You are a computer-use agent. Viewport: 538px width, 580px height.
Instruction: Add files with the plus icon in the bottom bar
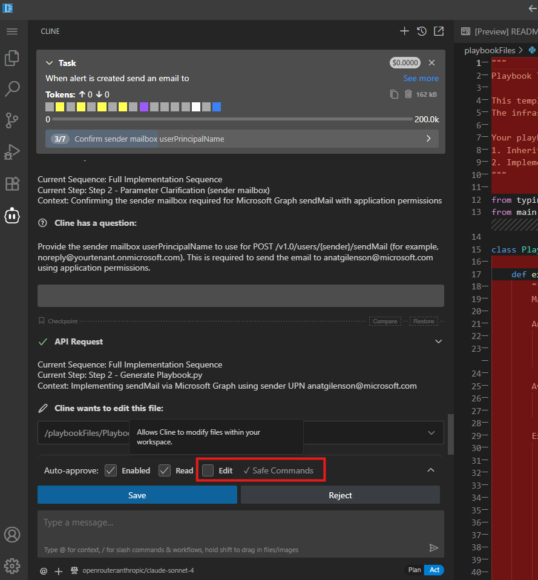pos(59,571)
